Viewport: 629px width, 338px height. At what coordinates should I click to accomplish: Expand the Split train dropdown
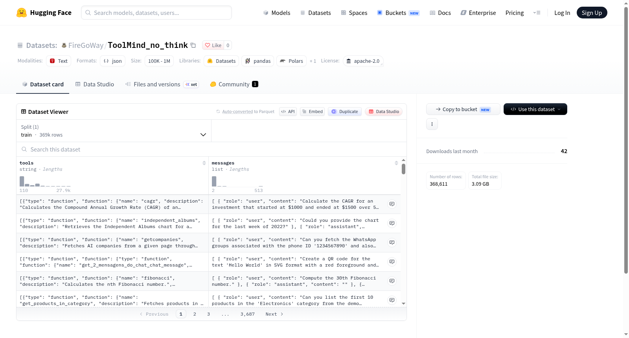point(114,131)
